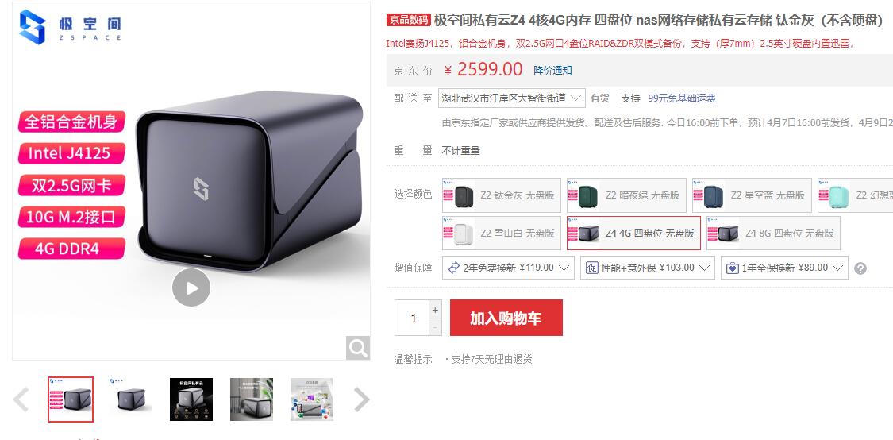Choose Z2 暗夜绿 无盘版 color swatch

(626, 195)
